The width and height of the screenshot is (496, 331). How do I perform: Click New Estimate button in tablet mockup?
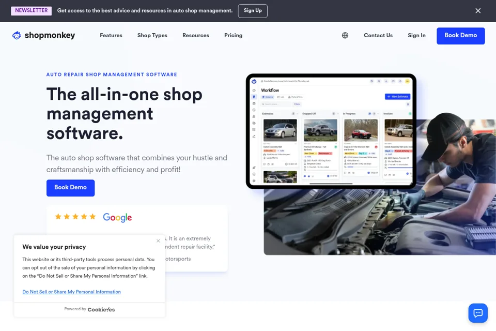tap(398, 96)
